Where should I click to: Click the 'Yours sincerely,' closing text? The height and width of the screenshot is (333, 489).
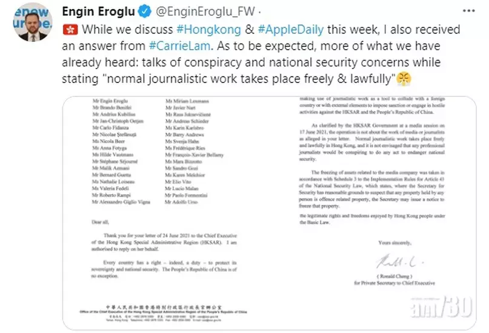click(395, 243)
